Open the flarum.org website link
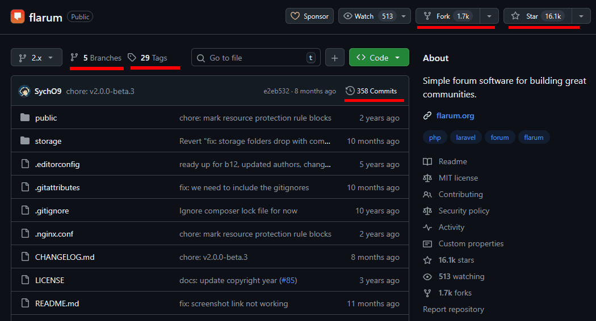The width and height of the screenshot is (596, 321). click(x=455, y=115)
